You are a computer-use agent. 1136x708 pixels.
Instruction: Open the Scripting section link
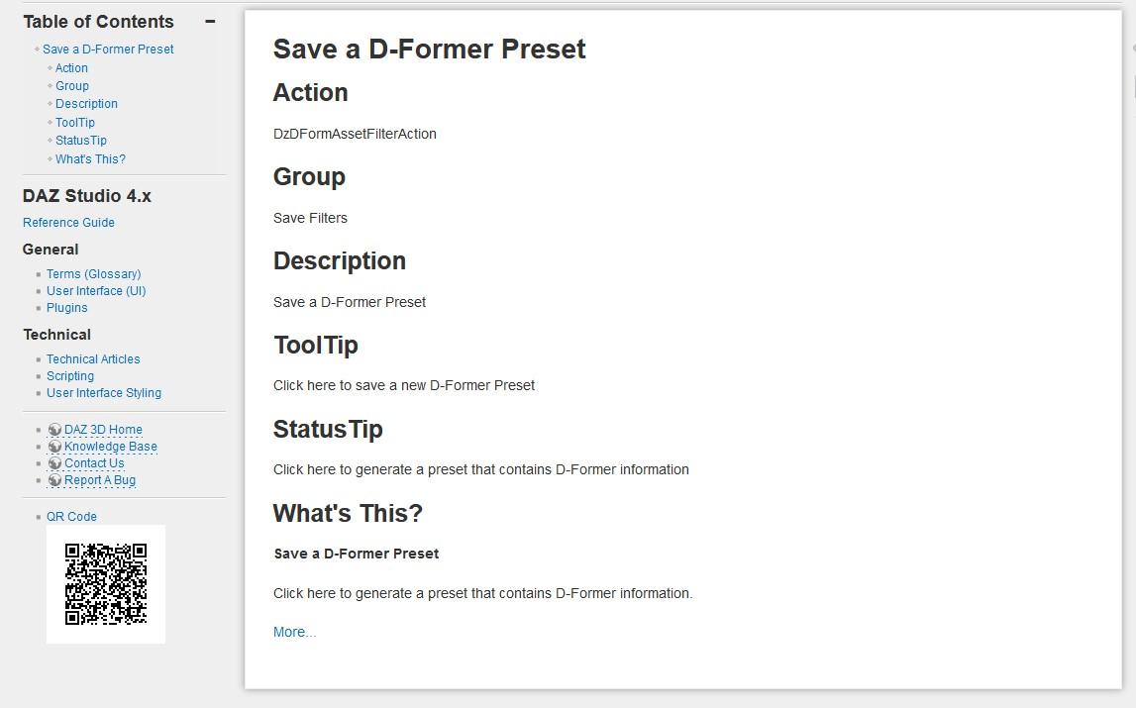70,376
